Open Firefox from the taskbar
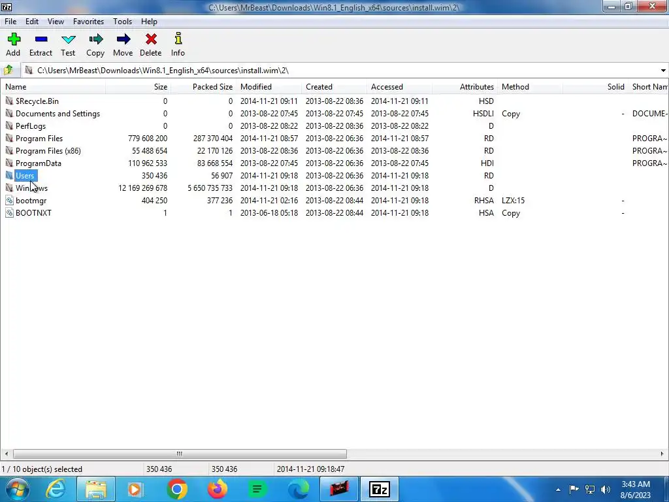The width and height of the screenshot is (669, 502). coord(217,489)
